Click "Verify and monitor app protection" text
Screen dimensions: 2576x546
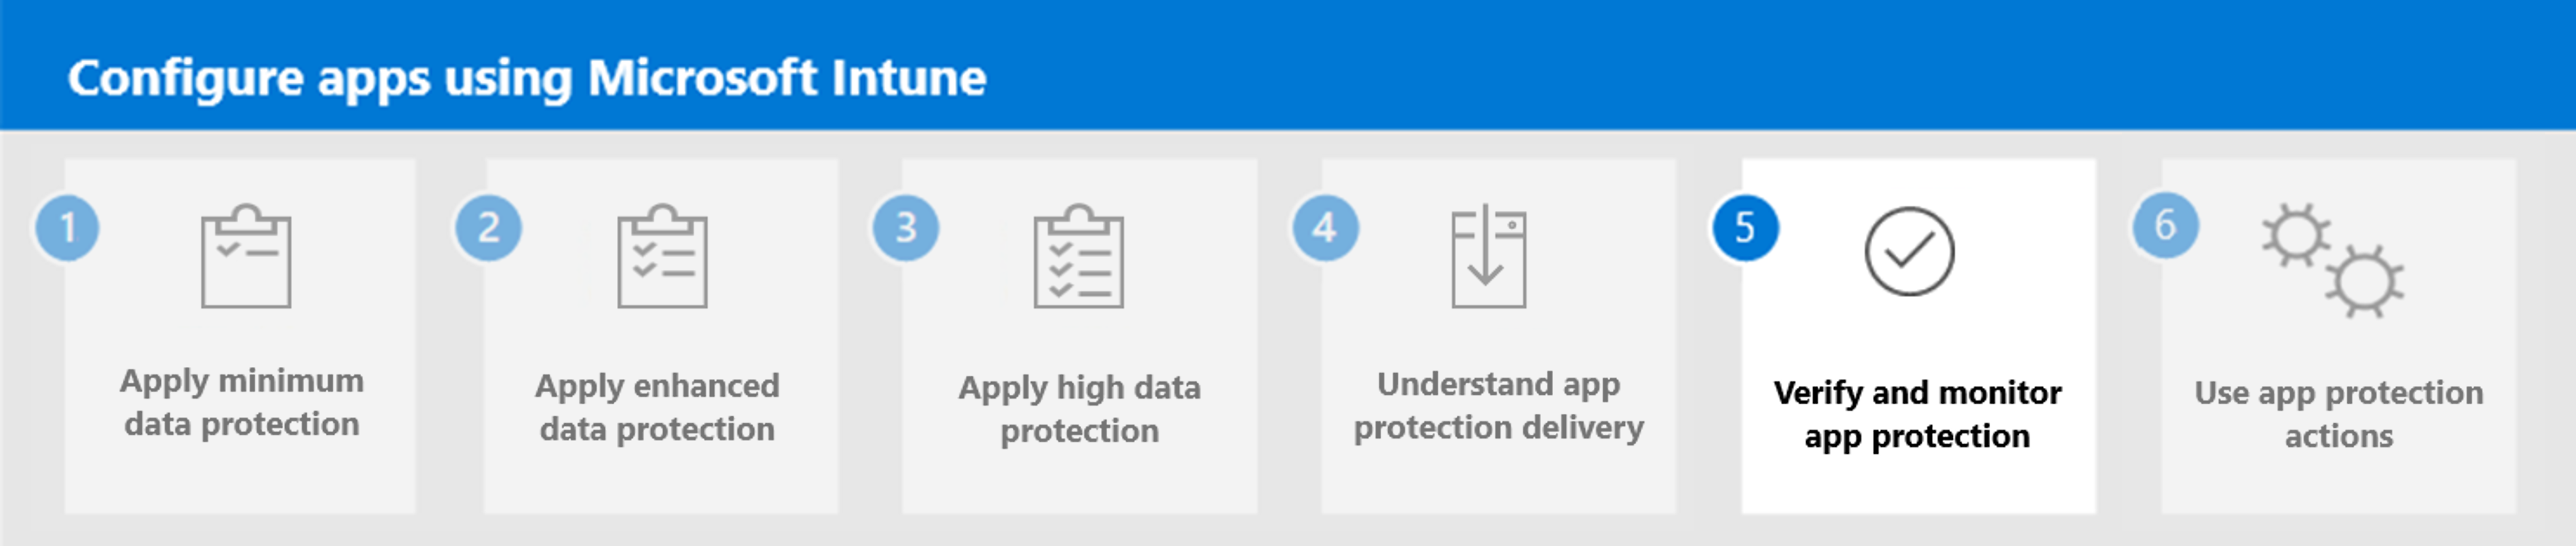point(1917,414)
